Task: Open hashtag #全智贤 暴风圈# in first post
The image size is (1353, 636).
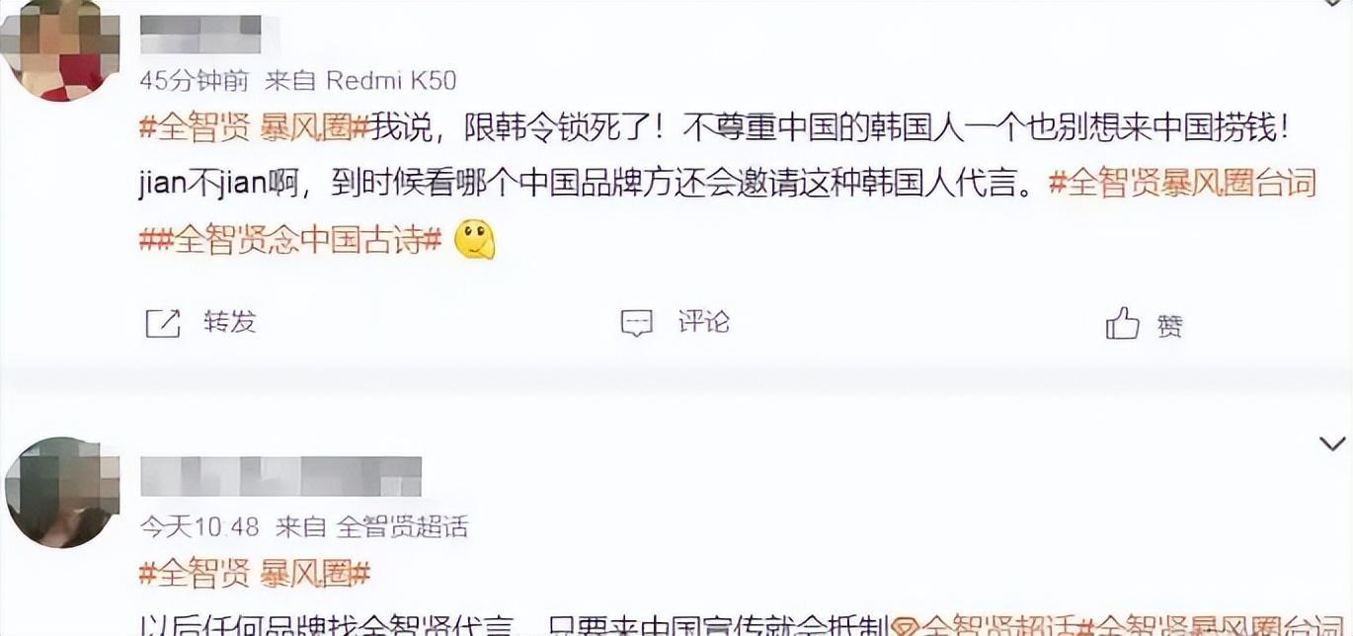Action: (x=255, y=127)
